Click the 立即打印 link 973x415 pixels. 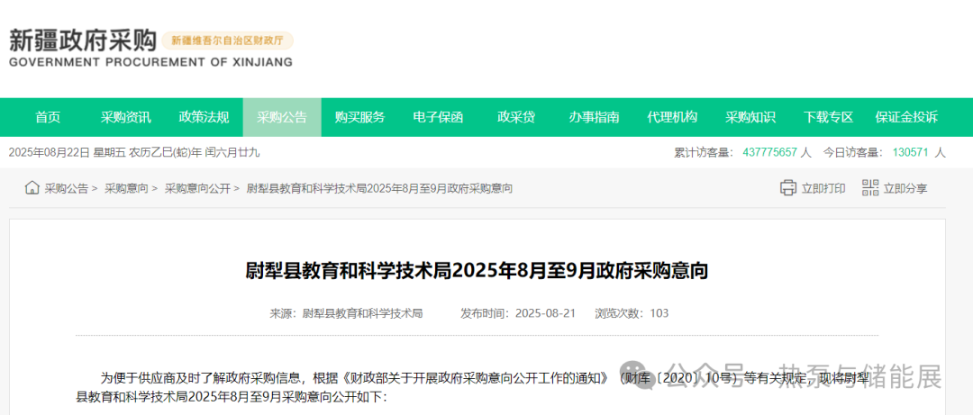click(823, 188)
